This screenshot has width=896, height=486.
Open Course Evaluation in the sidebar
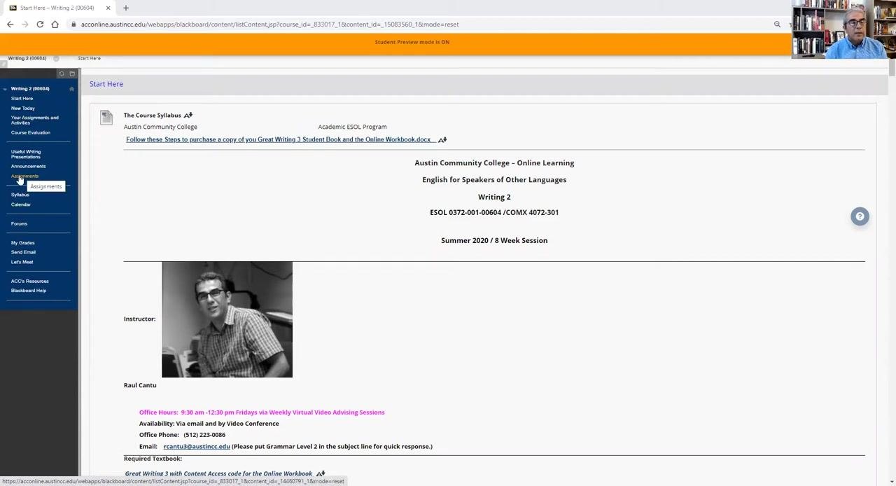[x=31, y=132]
